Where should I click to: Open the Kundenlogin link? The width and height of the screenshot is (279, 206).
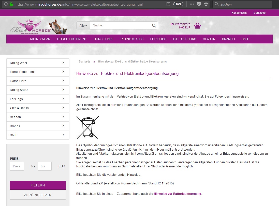(x=239, y=13)
